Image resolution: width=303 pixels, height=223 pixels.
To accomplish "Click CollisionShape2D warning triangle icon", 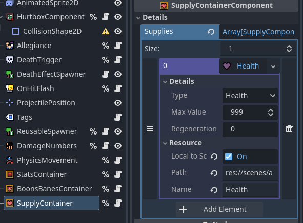I will coord(106,31).
